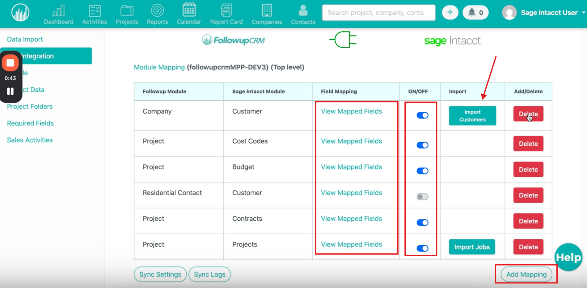This screenshot has height=288, width=587.
Task: Go to Activities in the top bar
Action: pos(95,15)
